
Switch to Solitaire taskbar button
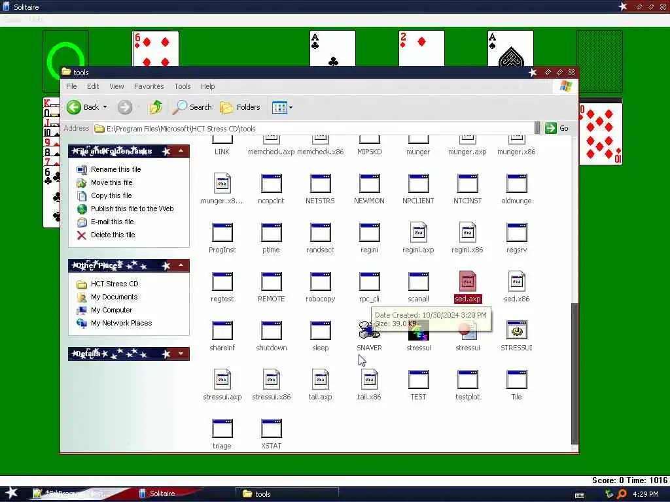(x=162, y=494)
